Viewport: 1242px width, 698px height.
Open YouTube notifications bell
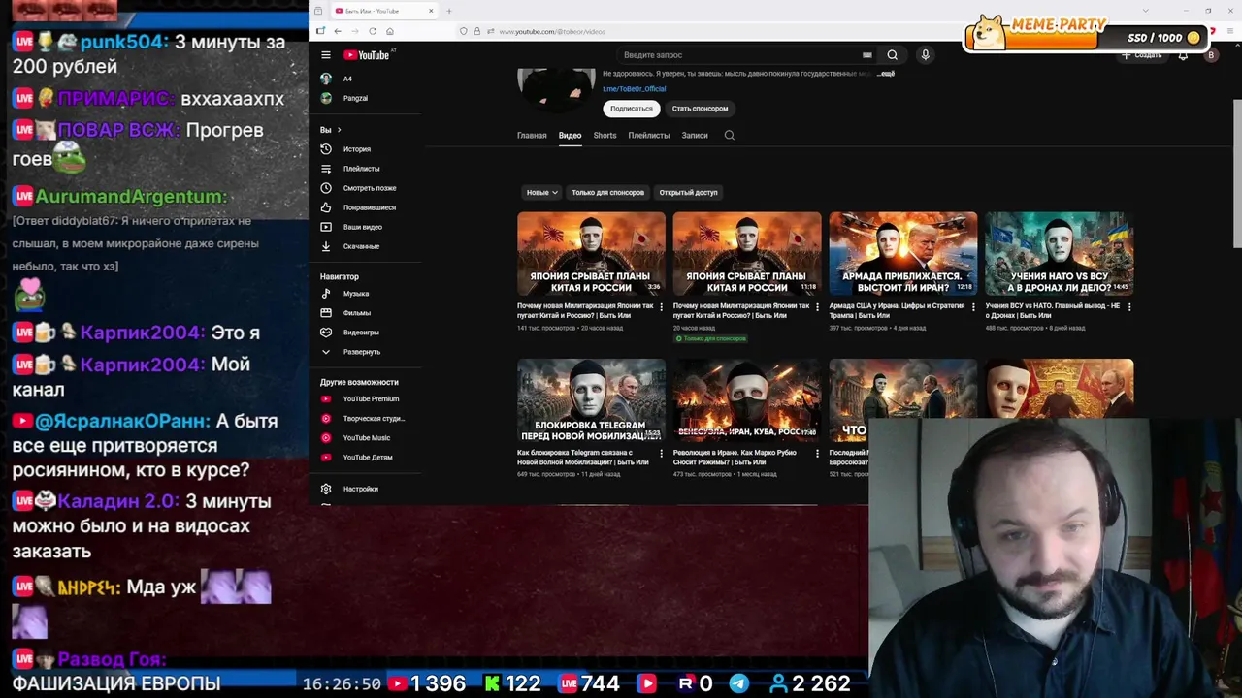pyautogui.click(x=1183, y=55)
